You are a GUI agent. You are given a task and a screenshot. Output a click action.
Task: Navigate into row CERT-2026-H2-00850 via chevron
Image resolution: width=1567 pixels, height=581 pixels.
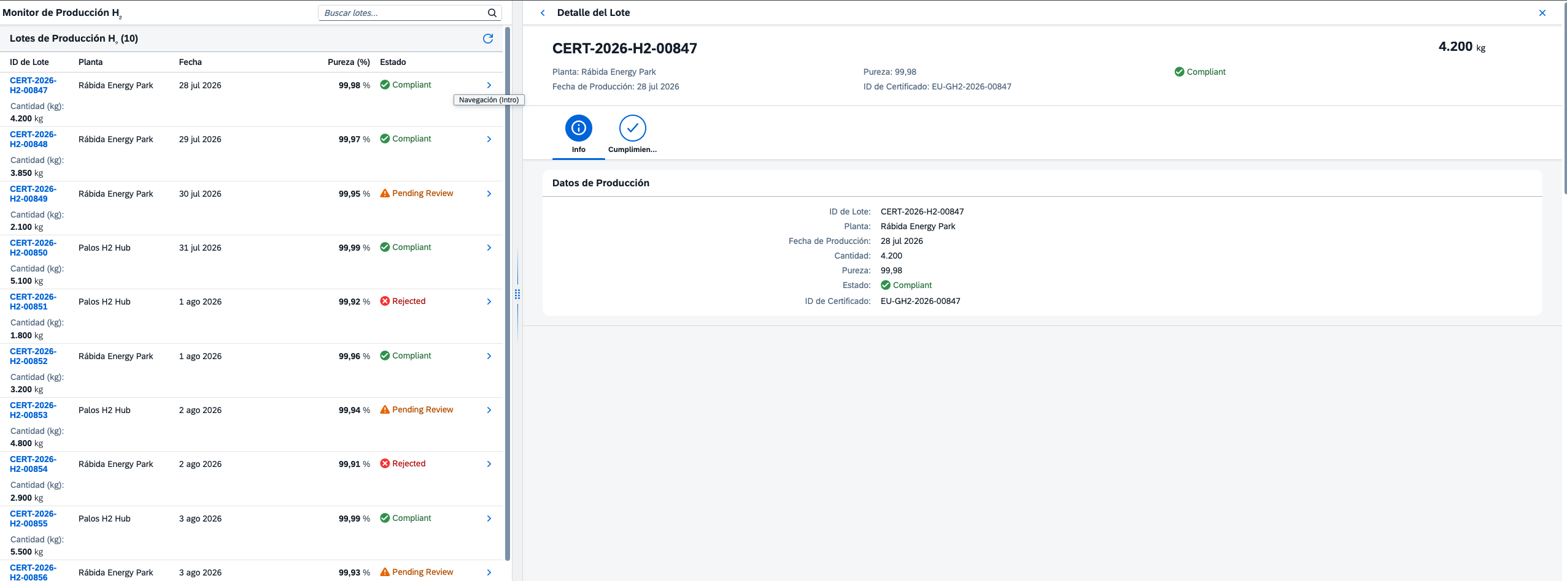pos(489,248)
